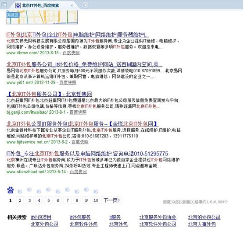This screenshot has width=244, height=235.
Task: Open related search 北京服务外包协会
Action: pos(158,217)
